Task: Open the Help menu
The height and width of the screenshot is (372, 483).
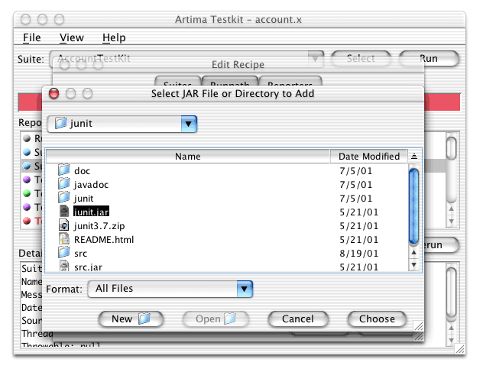Action: coord(114,37)
